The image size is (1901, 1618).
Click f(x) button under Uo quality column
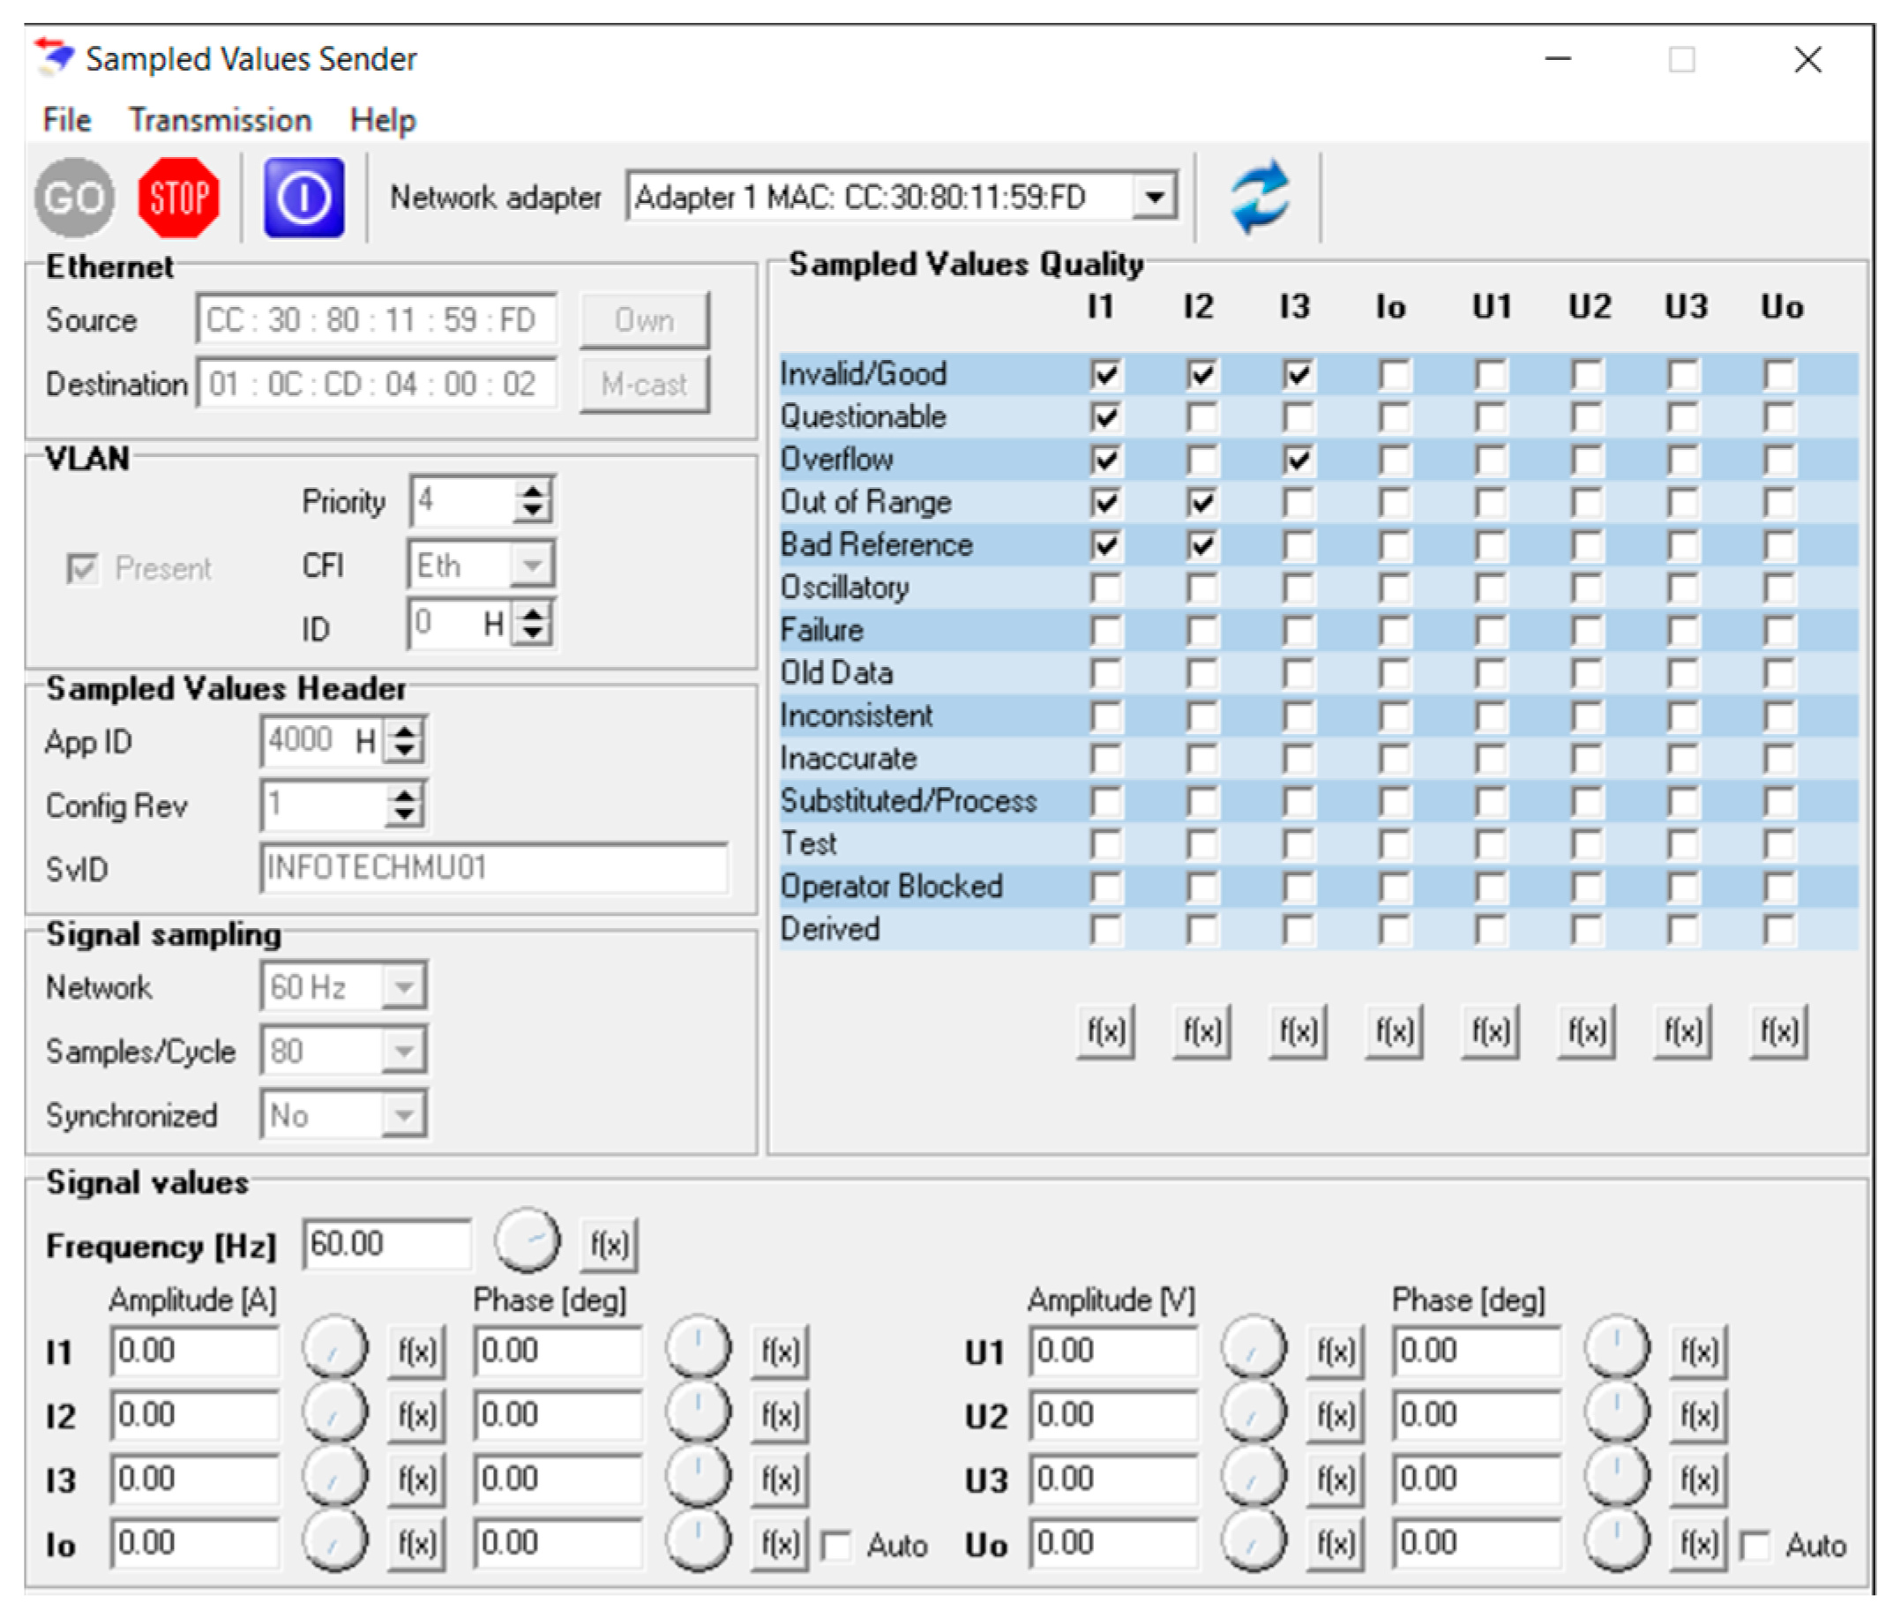coord(1778,1032)
